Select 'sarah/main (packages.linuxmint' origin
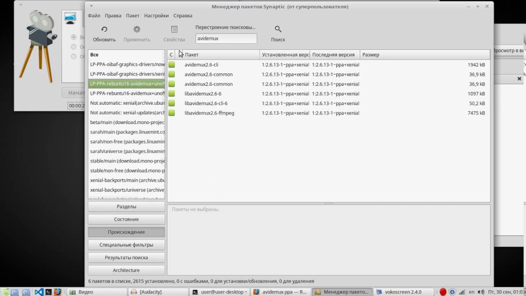Screen dimensions: 526x296 coord(126,132)
